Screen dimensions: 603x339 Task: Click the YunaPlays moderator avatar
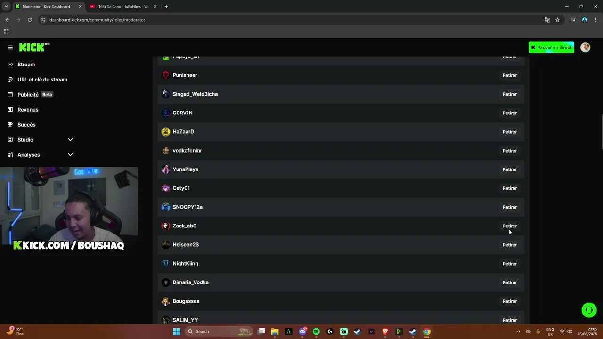point(166,169)
